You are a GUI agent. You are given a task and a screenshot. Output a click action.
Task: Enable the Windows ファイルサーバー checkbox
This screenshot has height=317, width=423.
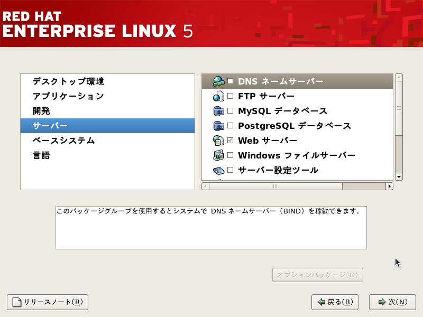[x=230, y=155]
